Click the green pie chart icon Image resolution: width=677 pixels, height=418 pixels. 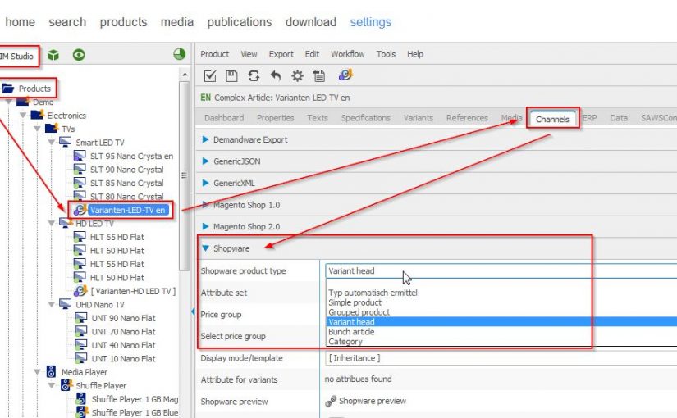pyautogui.click(x=179, y=55)
